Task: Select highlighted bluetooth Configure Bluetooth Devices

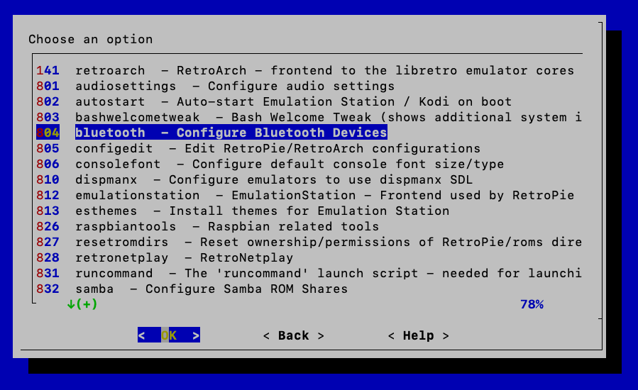Action: 231,133
